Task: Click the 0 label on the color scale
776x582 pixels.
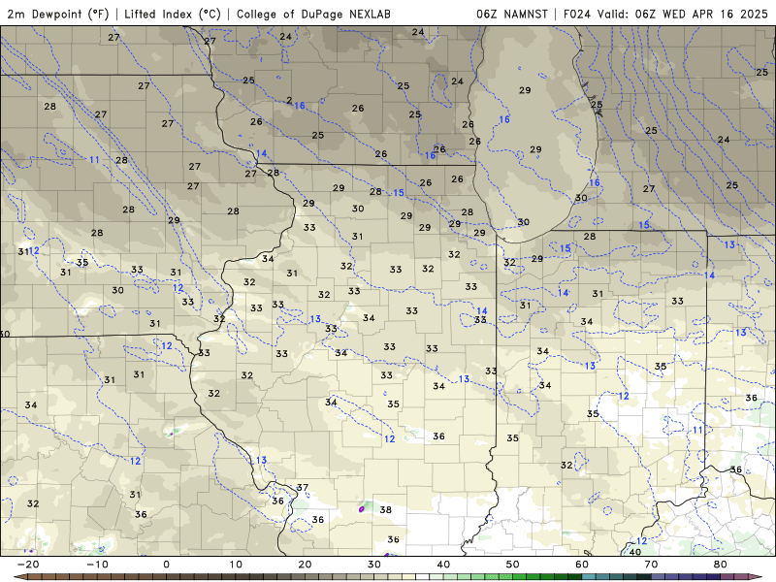Action: click(x=166, y=565)
